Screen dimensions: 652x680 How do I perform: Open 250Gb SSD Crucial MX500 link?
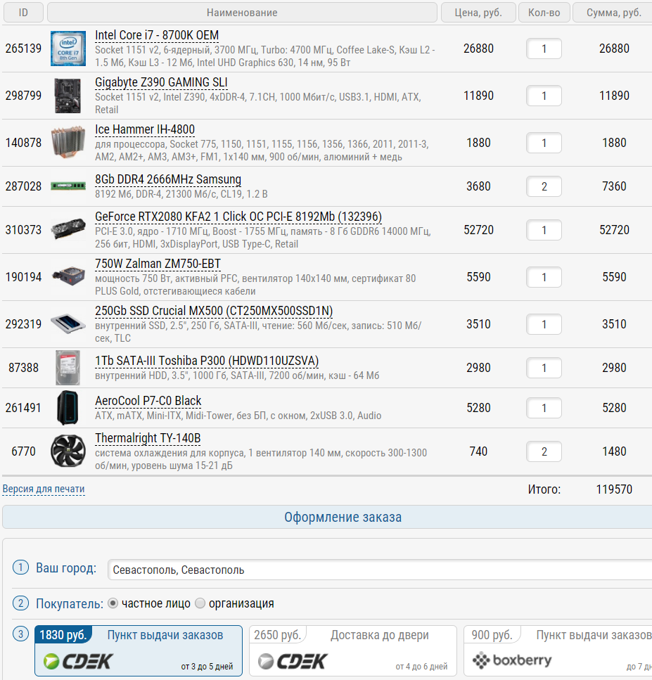(x=214, y=312)
